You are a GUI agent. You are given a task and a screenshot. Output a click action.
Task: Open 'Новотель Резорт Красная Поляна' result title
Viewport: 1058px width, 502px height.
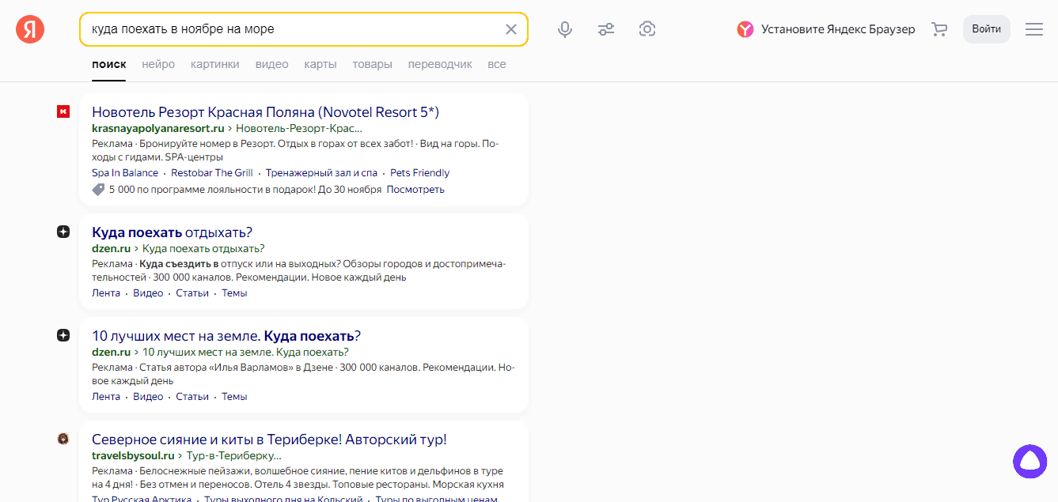tap(265, 111)
